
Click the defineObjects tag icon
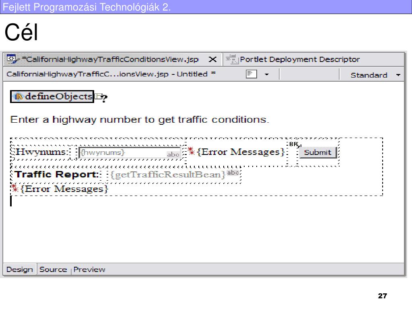point(19,97)
